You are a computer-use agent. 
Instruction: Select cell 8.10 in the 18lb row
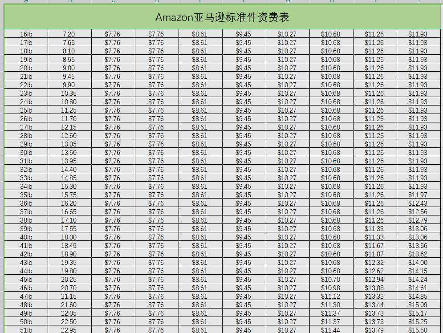[69, 51]
